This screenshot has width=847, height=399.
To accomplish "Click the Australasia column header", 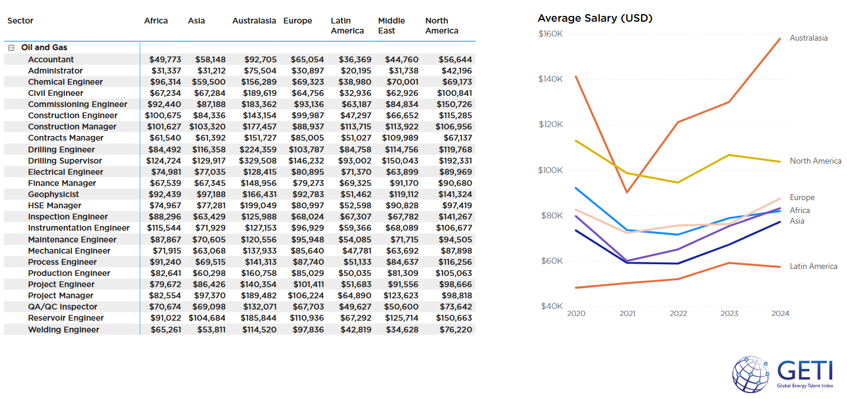I will [254, 20].
